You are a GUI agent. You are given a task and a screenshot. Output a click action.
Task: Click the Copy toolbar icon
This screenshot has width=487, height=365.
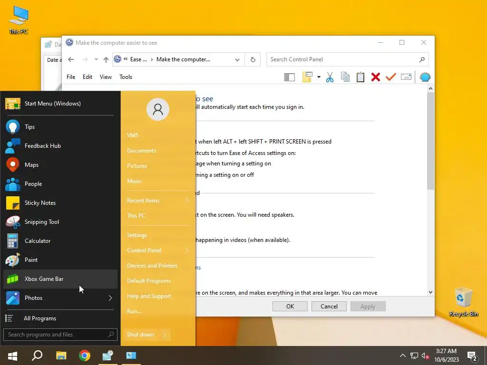[345, 77]
